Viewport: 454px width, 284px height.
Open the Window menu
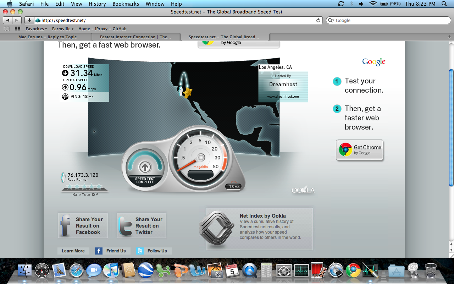(x=155, y=4)
